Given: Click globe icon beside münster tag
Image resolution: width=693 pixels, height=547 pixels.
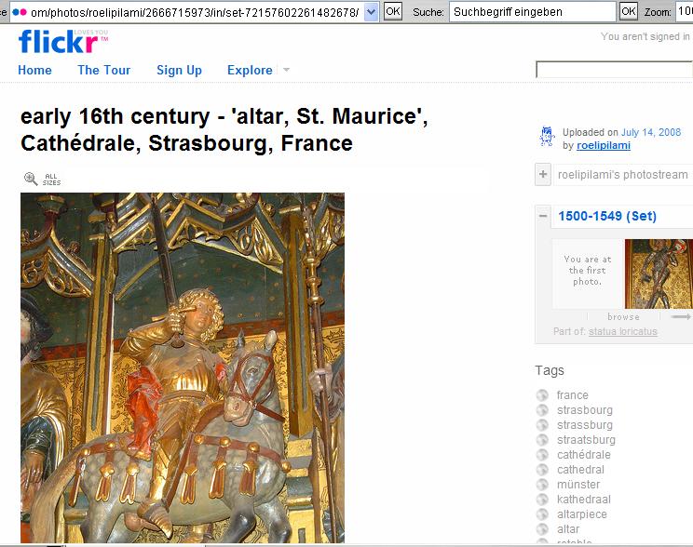Looking at the screenshot, I should pyautogui.click(x=542, y=485).
